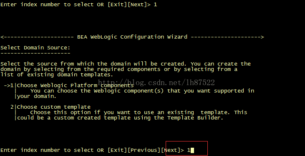Image resolution: width=305 pixels, height=156 pixels.
Task: Click the [Previous] option in bottom prompt
Action: tap(144, 150)
